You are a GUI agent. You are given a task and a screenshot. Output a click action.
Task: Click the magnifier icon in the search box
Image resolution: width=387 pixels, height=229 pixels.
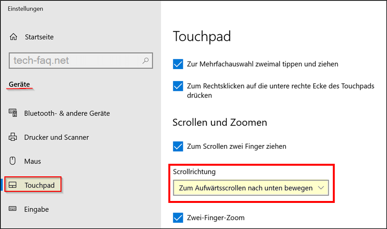[x=146, y=60]
